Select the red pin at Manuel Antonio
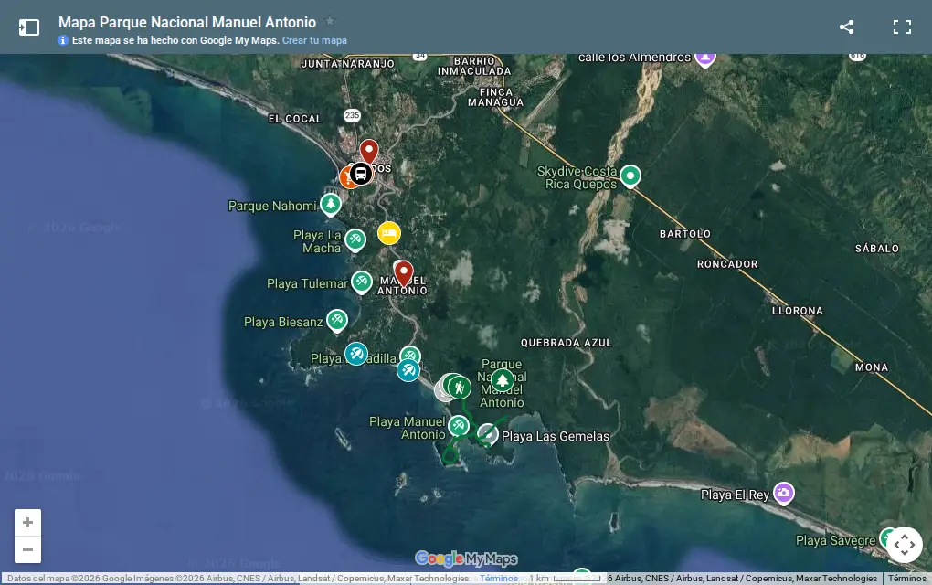Image resolution: width=932 pixels, height=585 pixels. 404,272
